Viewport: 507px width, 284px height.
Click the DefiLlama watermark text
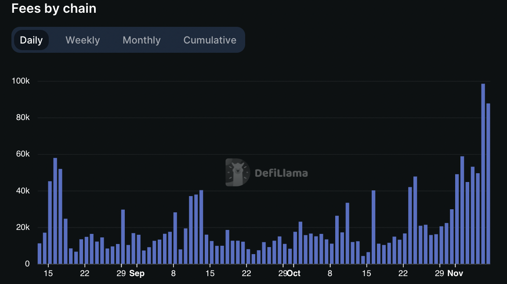[x=281, y=173]
